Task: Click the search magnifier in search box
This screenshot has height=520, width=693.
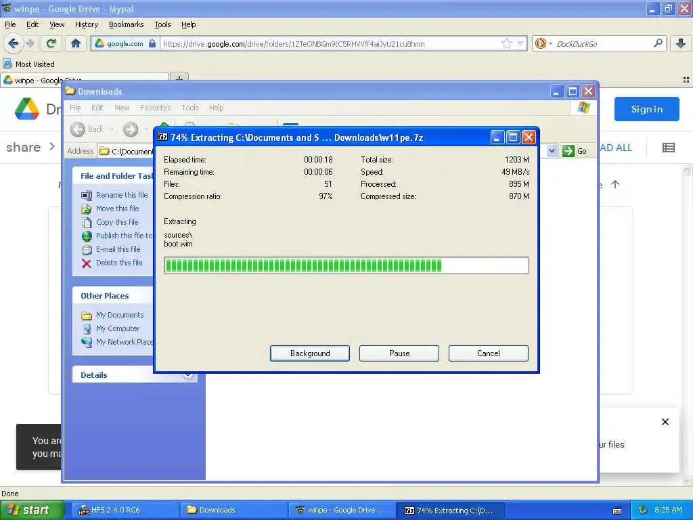Action: click(658, 43)
